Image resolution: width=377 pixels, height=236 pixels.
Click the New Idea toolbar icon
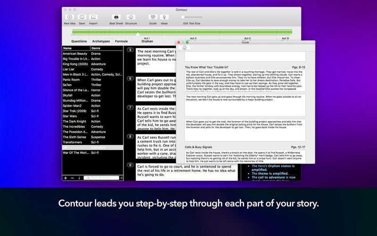coord(69,17)
